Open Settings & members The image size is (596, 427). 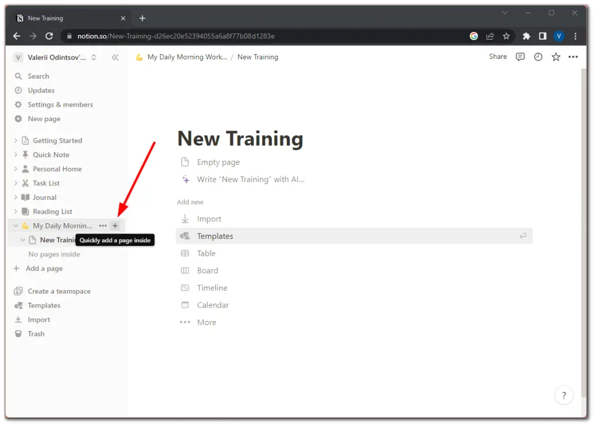point(59,104)
